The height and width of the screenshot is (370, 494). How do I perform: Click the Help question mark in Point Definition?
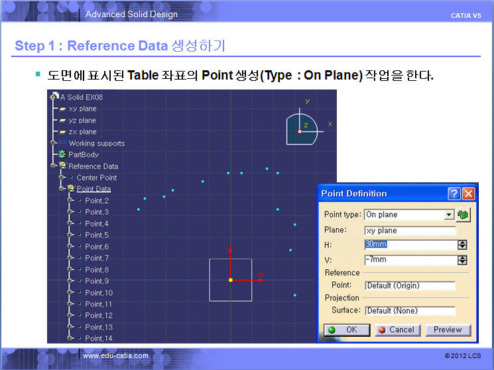[454, 194]
